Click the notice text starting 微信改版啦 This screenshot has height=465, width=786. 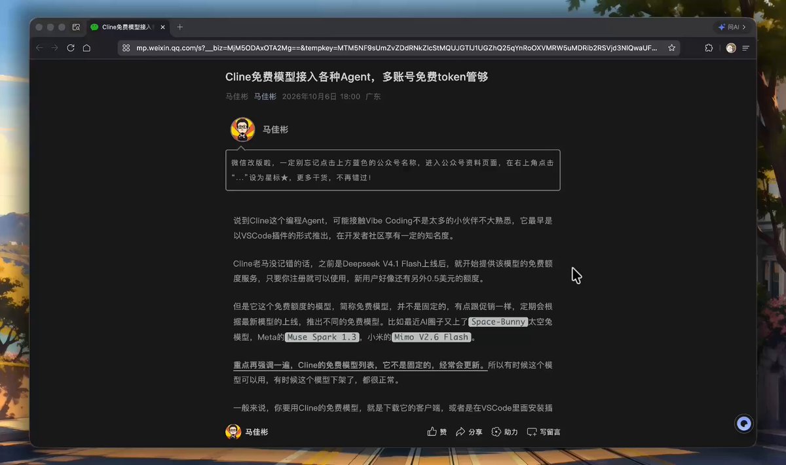pos(393,169)
